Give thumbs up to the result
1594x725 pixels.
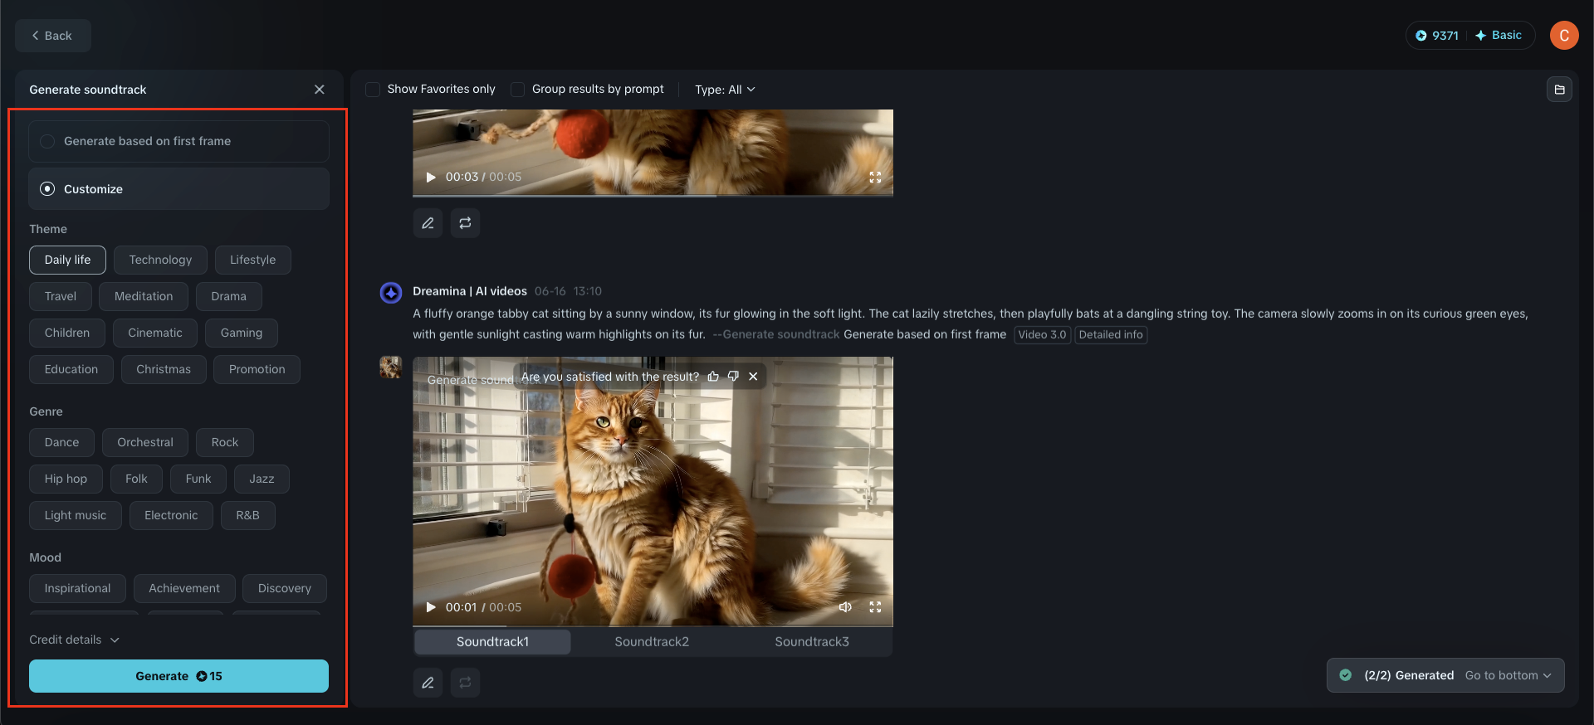(x=713, y=377)
